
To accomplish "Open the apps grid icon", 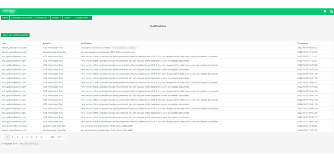I will pos(331,11).
